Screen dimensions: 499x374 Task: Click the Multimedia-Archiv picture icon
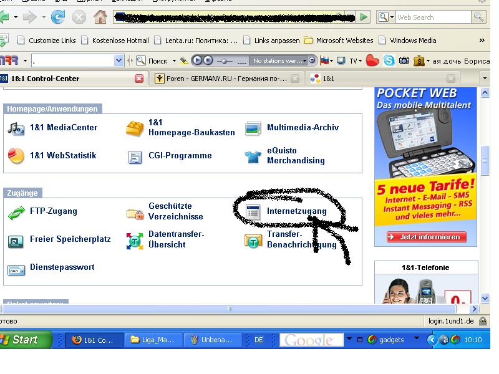tap(253, 128)
